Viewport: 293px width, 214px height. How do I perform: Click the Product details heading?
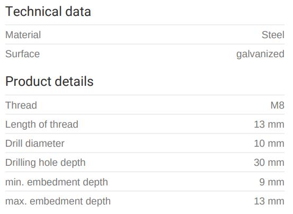[x=49, y=82]
